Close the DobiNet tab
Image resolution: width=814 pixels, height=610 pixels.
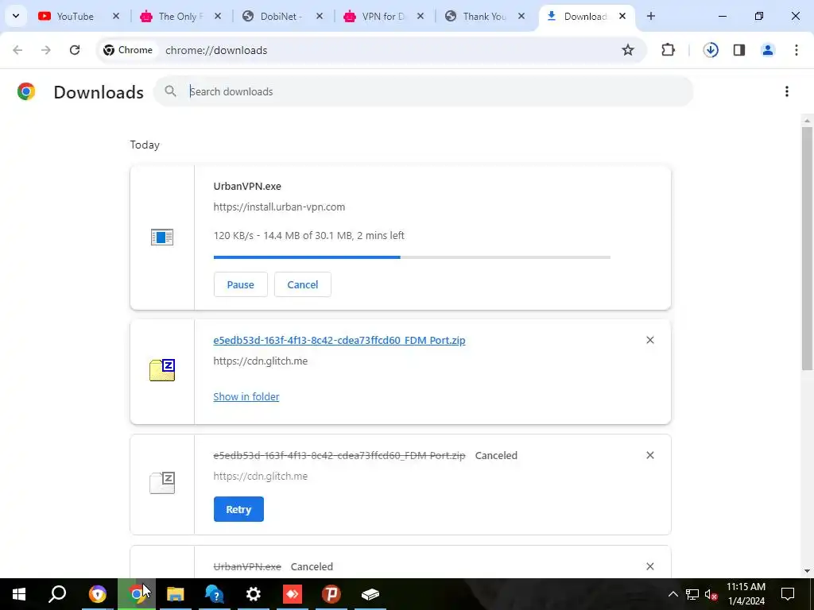[x=320, y=17]
